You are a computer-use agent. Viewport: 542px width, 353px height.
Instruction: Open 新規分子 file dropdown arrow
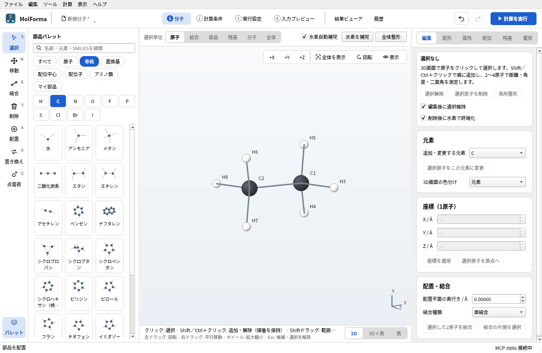[x=94, y=22]
